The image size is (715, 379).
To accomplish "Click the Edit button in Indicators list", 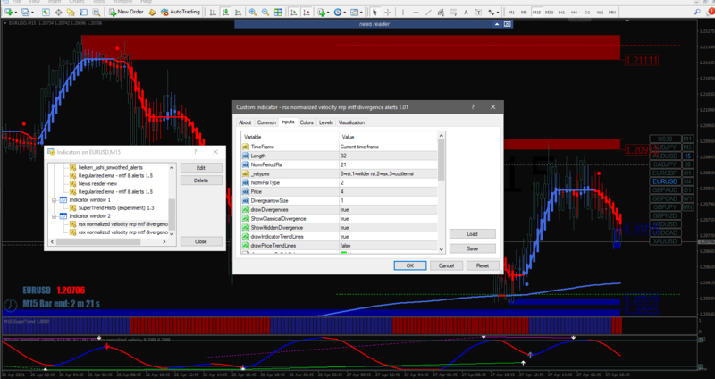I will 201,167.
